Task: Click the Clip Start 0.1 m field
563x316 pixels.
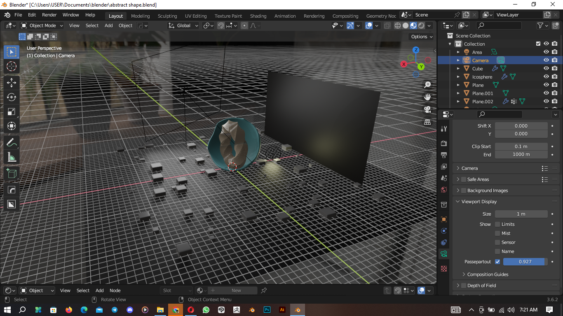Action: 521,146
